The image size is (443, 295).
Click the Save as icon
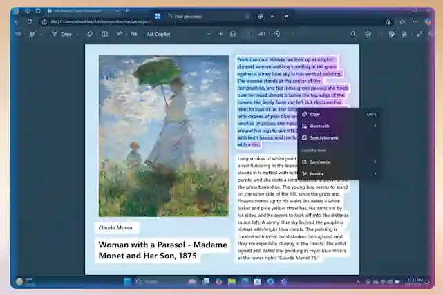pos(404,34)
